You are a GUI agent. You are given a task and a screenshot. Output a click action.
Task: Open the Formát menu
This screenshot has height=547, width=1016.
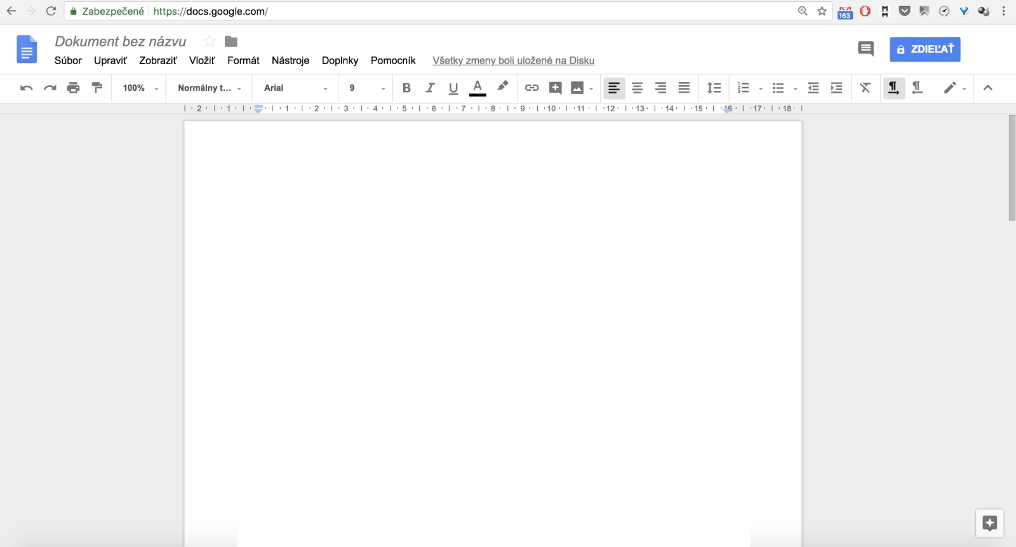(x=243, y=60)
